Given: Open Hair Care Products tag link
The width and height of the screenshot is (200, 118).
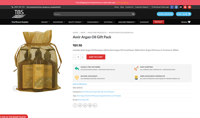Looking at the screenshot, I should coord(114,96).
